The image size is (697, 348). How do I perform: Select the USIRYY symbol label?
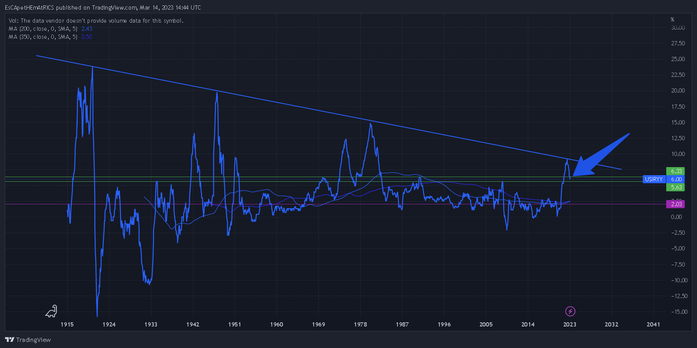[654, 179]
